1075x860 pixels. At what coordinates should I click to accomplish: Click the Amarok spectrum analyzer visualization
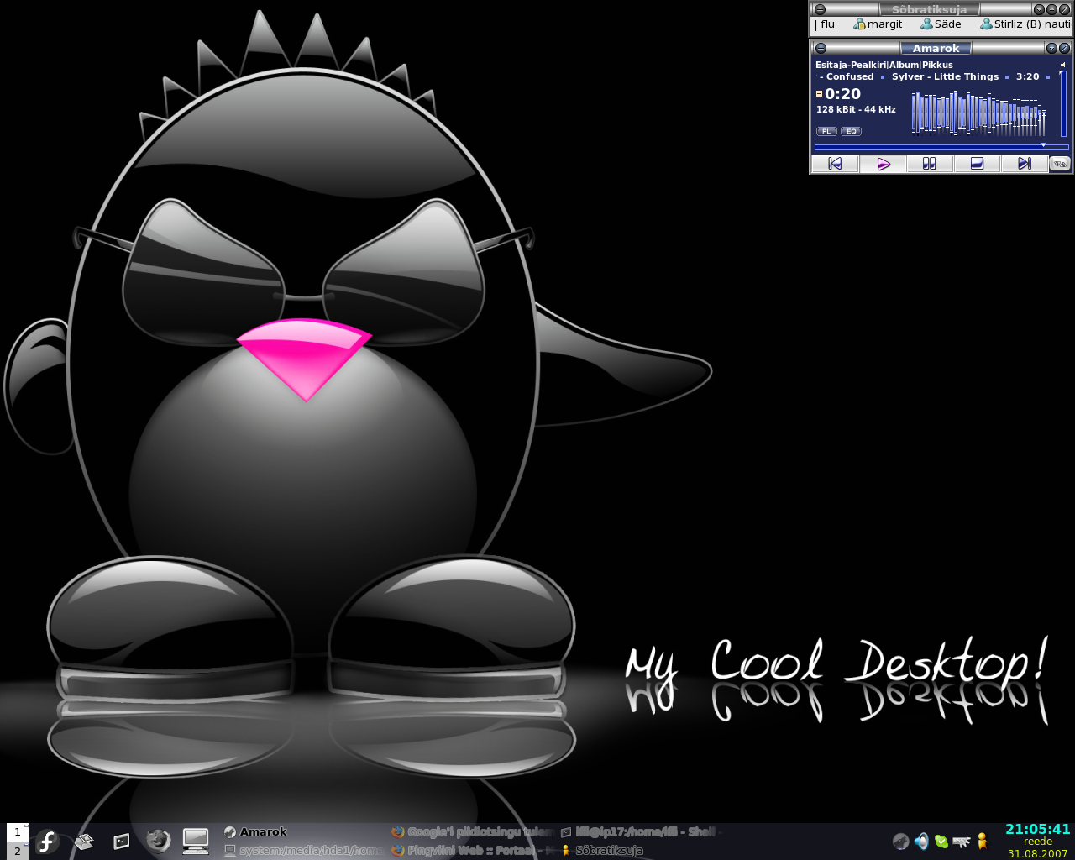pos(979,113)
